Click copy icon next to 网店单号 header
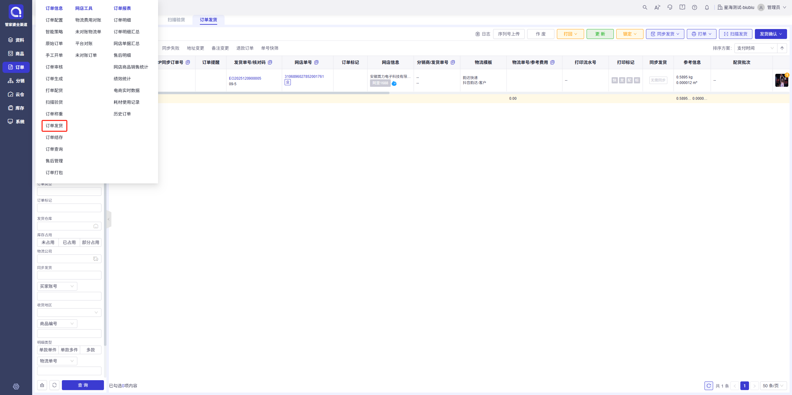 [x=316, y=62]
